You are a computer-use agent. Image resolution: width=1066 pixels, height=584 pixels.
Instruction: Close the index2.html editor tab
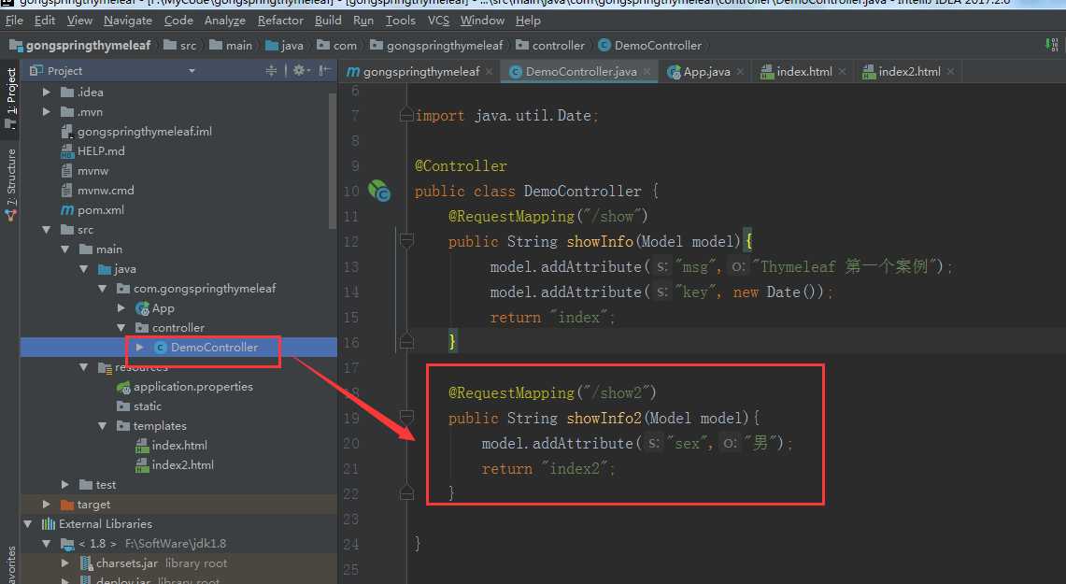[x=950, y=71]
